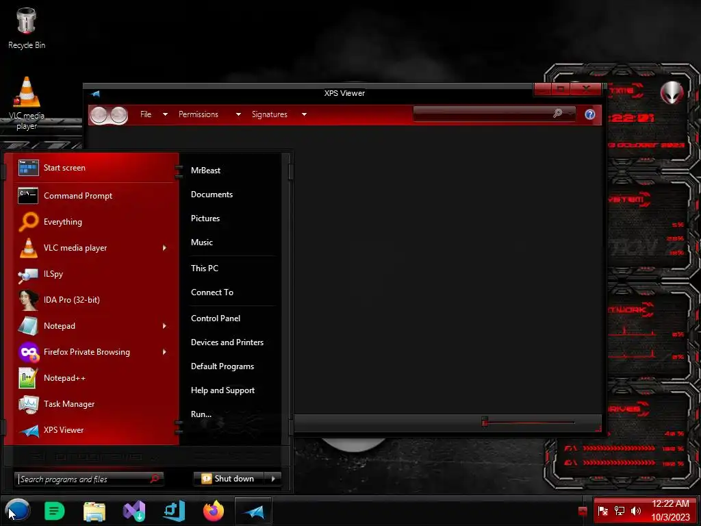Screen dimensions: 701x526
Task: Click the search magnifier in XPS Viewer
Action: [x=557, y=114]
